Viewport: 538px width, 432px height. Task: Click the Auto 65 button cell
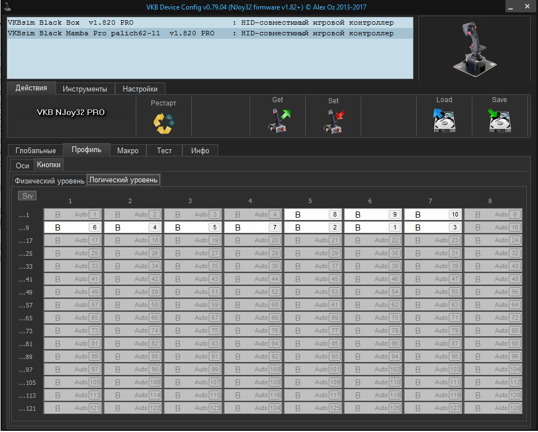click(x=73, y=318)
